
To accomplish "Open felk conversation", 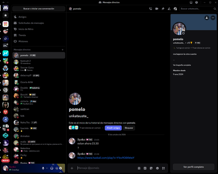I will point(39,116).
